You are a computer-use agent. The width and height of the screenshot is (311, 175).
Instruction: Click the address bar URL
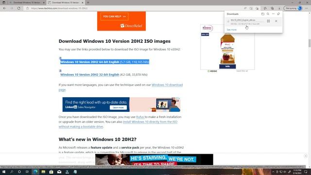[x=59, y=8]
